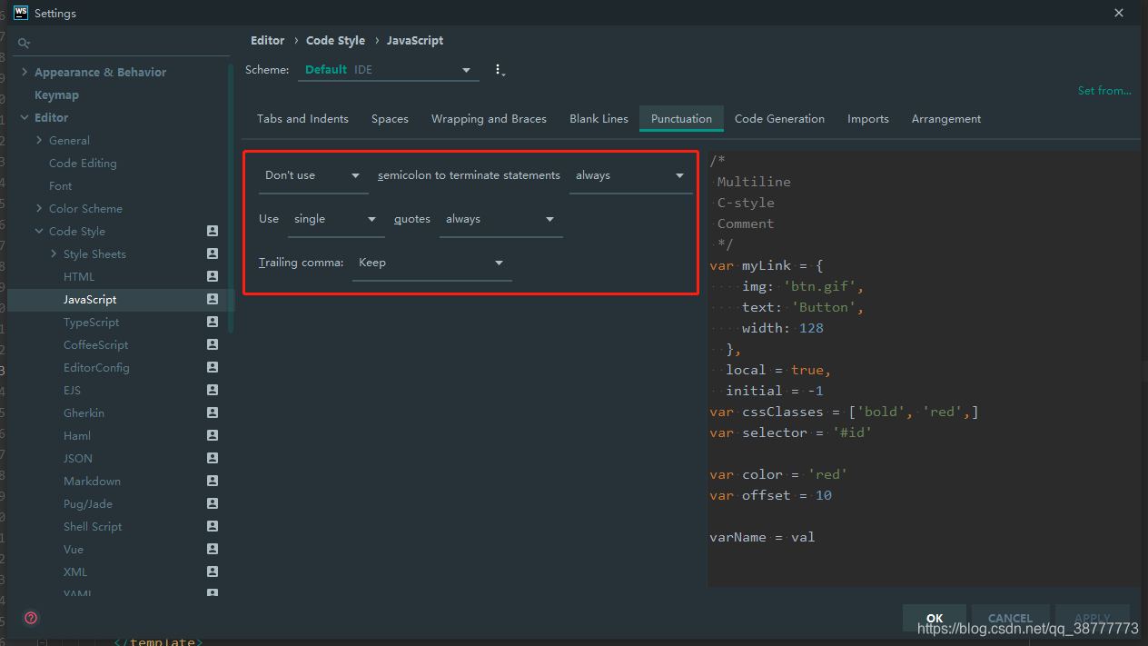The width and height of the screenshot is (1148, 646).
Task: Select HTML code style
Action: (x=79, y=276)
